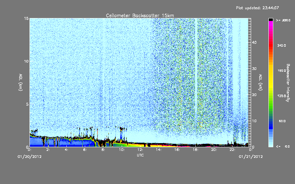Viewport: 295px width, 184px height.
Task: Click the 12: hour tick label
Action: tap(140, 150)
